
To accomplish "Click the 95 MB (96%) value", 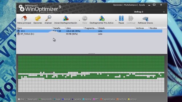I will pyautogui.click(x=72, y=34).
